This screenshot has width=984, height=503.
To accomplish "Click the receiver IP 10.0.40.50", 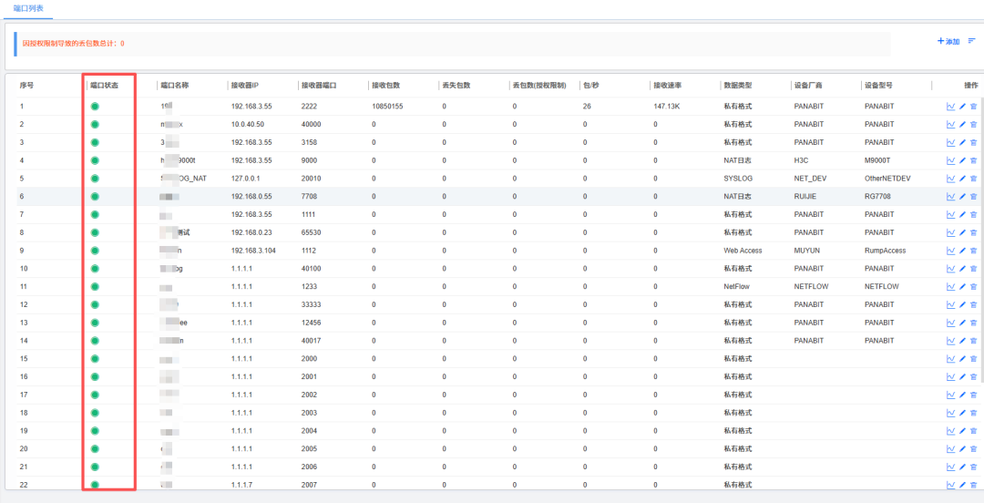I will pos(247,125).
